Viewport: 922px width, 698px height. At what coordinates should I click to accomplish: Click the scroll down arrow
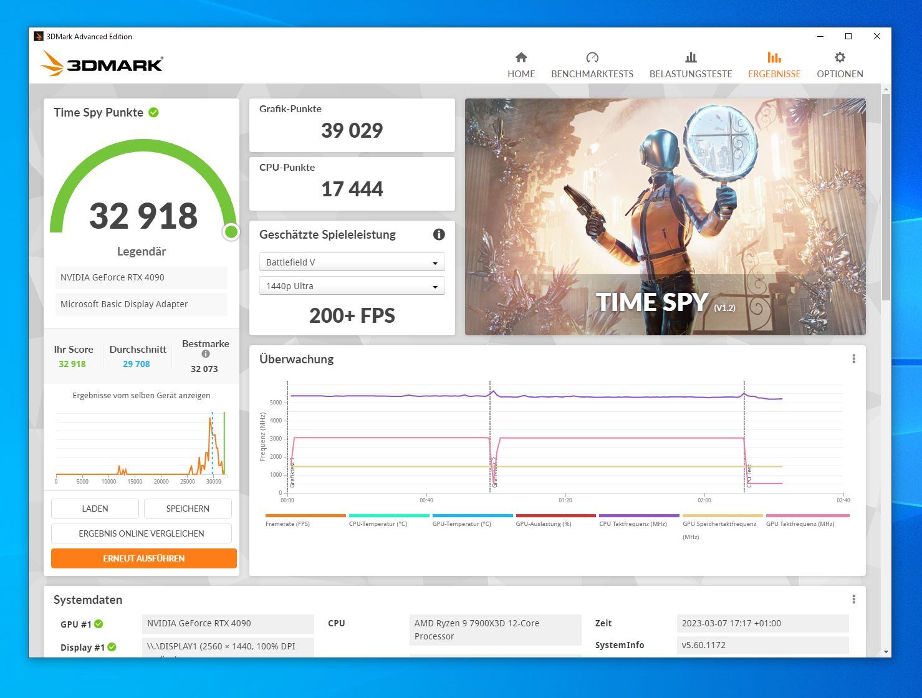[886, 652]
